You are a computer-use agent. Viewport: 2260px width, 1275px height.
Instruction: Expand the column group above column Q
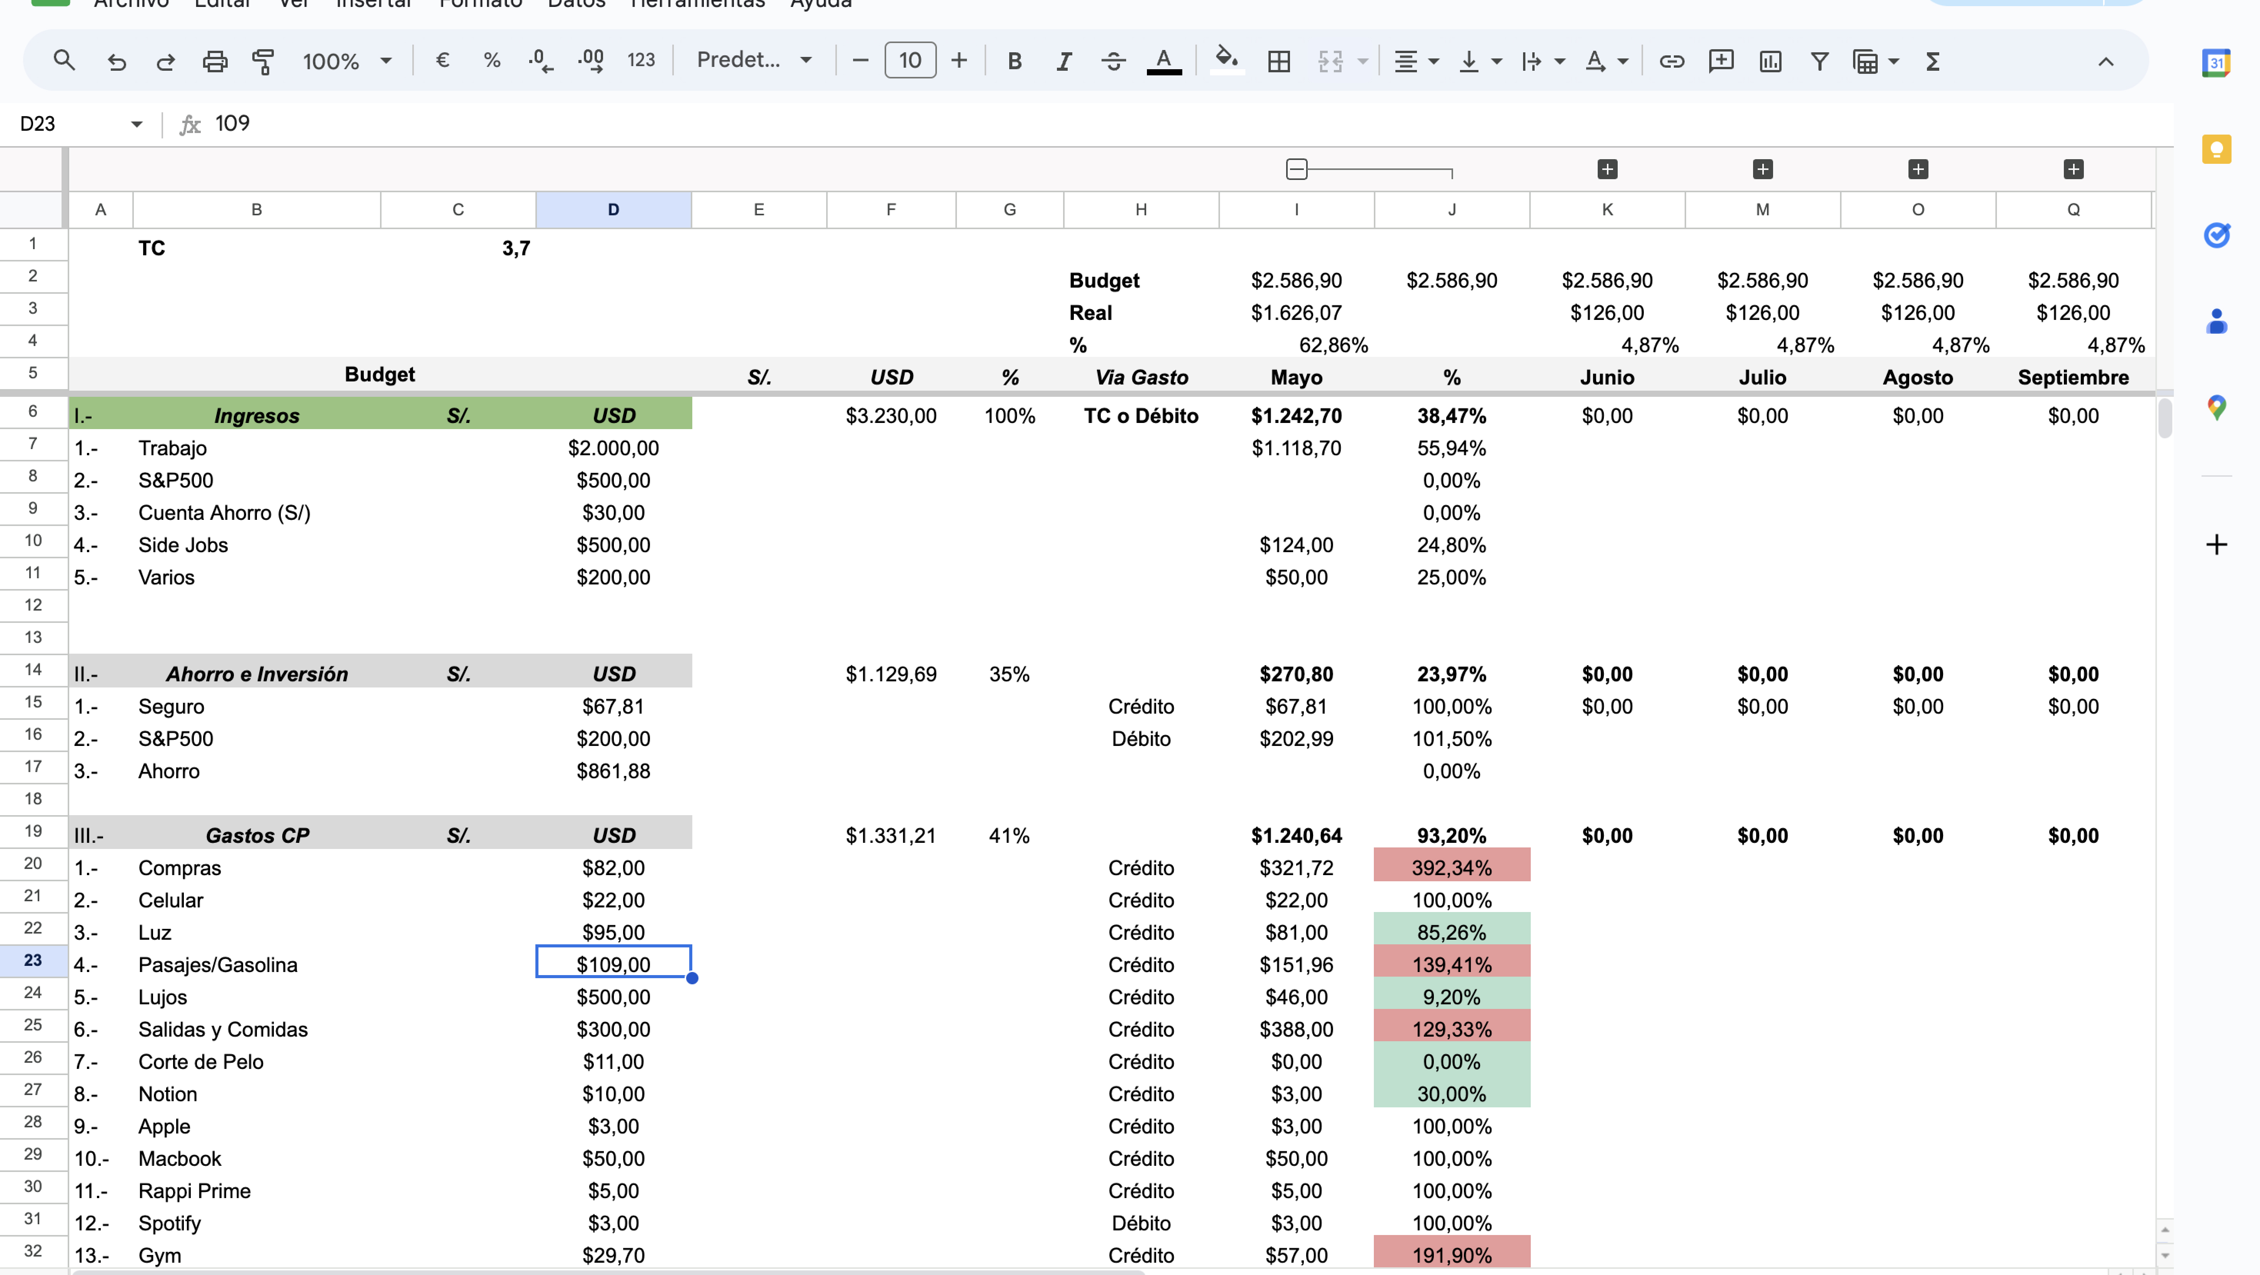2073,168
